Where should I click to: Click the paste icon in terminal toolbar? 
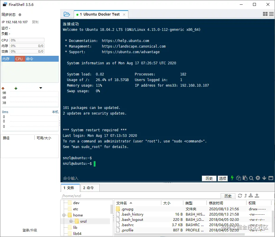pos(245,178)
